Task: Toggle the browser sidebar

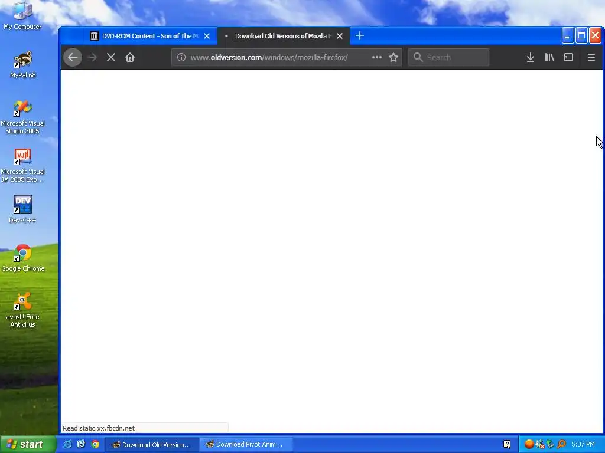Action: tap(568, 57)
